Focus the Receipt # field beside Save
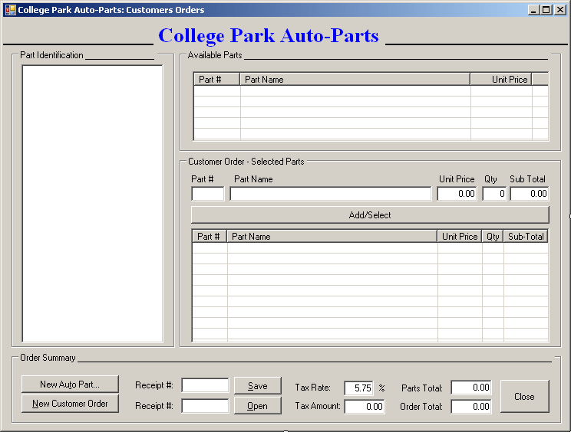The width and height of the screenshot is (571, 432). point(205,385)
